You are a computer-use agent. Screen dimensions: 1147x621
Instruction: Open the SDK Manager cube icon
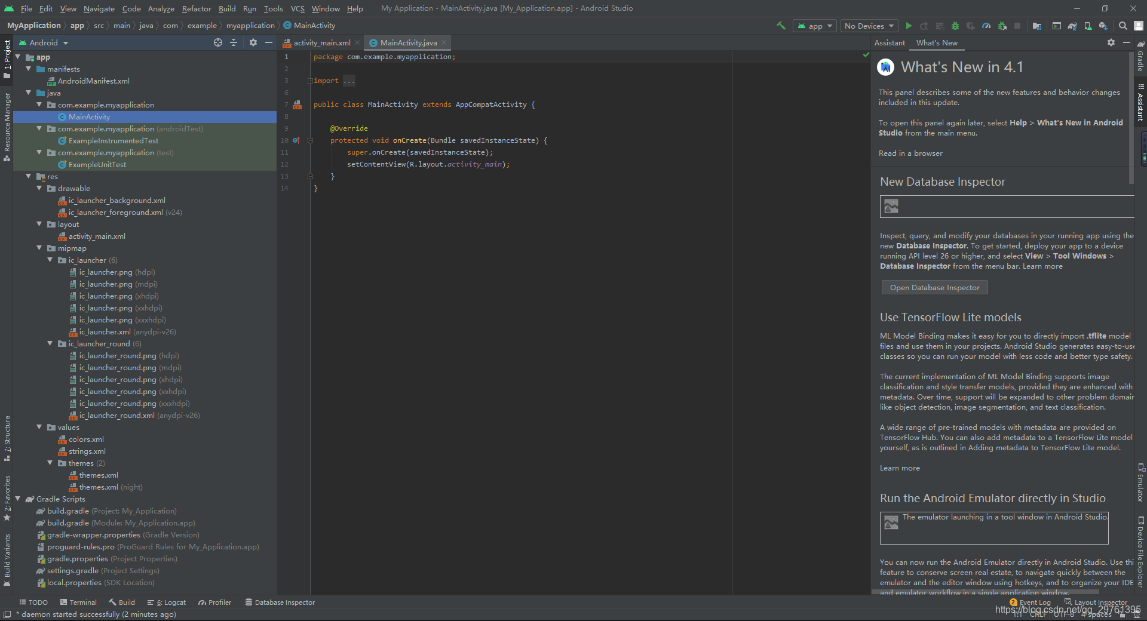pos(1103,26)
